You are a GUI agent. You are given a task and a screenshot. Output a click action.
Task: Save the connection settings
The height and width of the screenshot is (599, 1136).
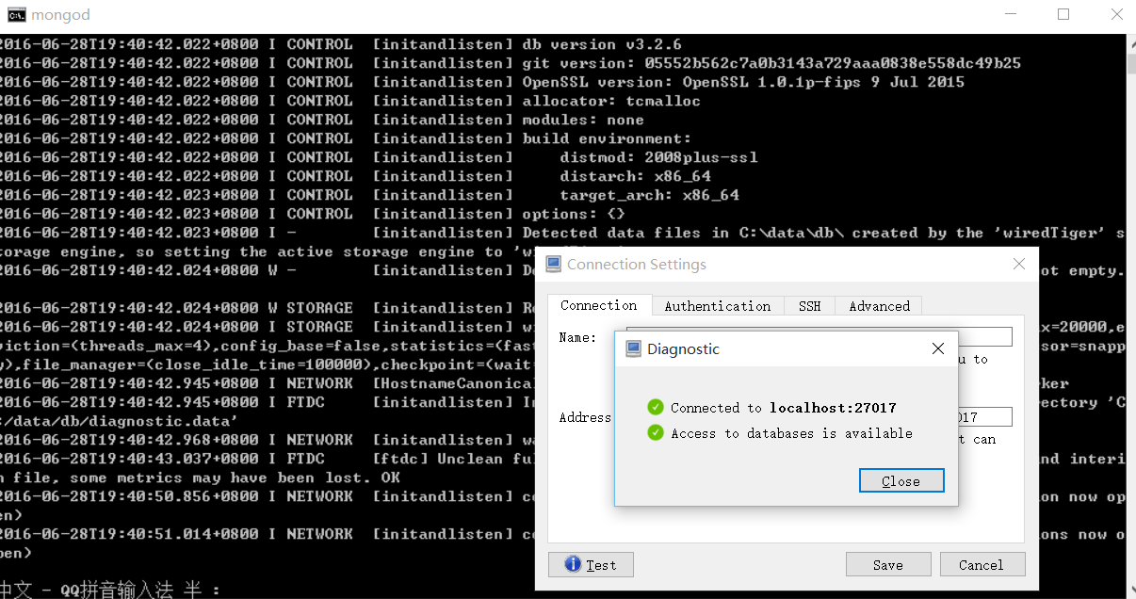click(887, 564)
